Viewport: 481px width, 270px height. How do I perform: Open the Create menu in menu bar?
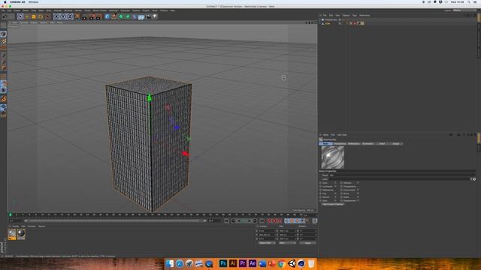17,10
